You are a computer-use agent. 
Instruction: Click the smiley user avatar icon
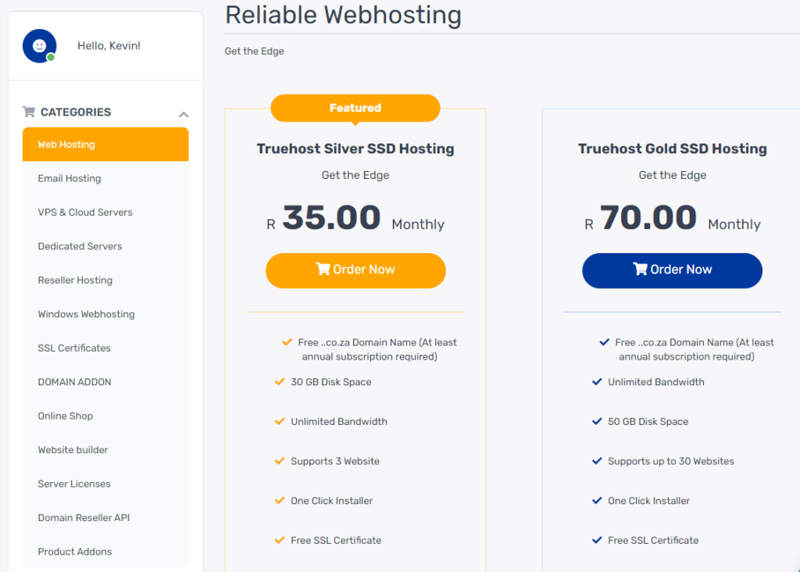(x=39, y=46)
